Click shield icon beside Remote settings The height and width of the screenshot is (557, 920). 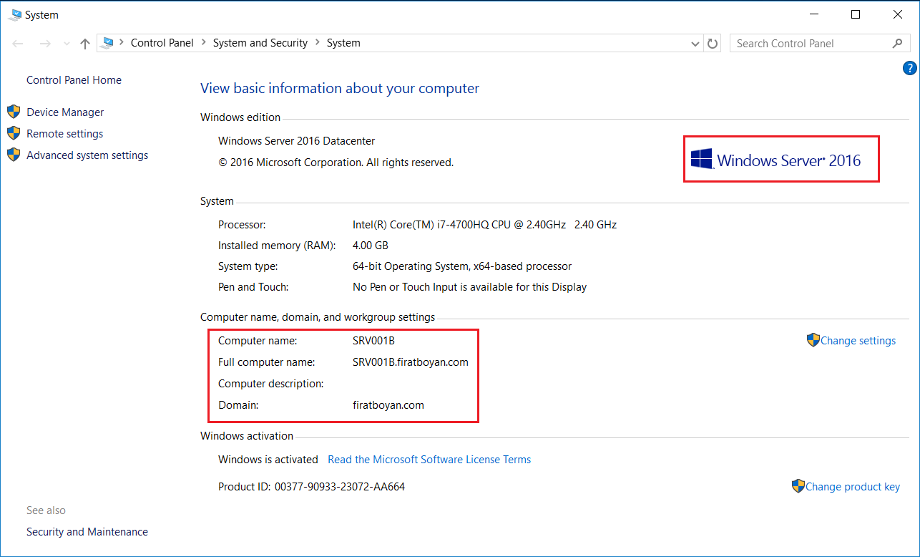tap(14, 133)
